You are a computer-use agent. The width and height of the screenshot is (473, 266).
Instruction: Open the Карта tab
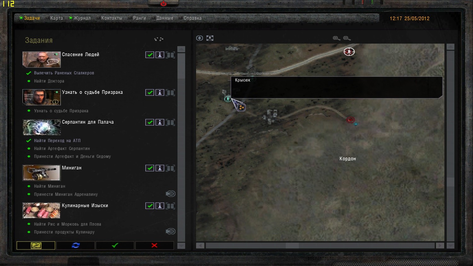coord(54,18)
